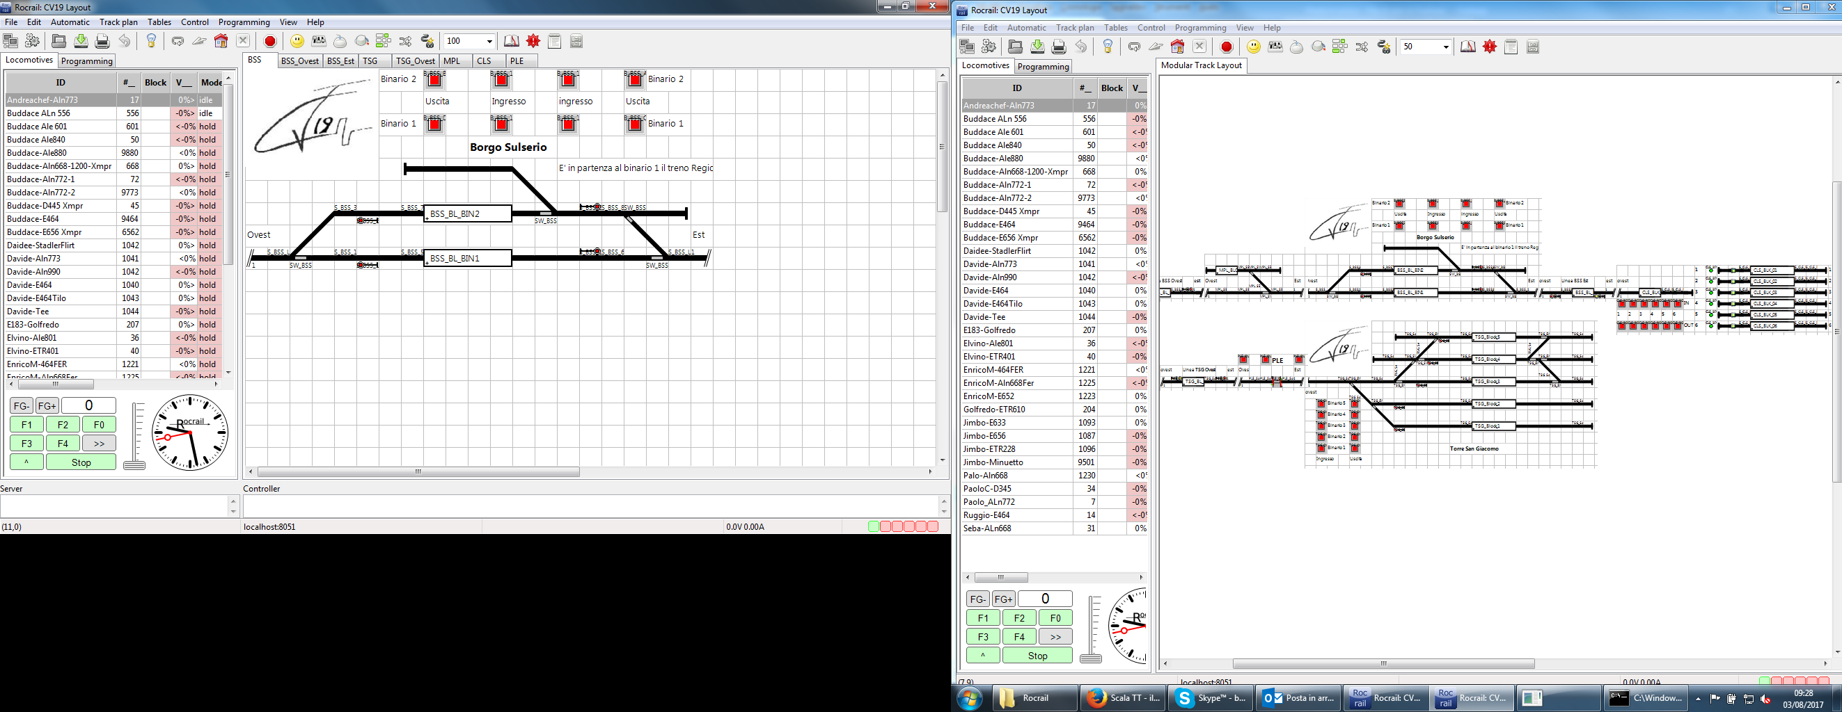Toggle the SW_BSS switch below block BSS_BL_BIN2
The image size is (1842, 712).
pyautogui.click(x=546, y=213)
